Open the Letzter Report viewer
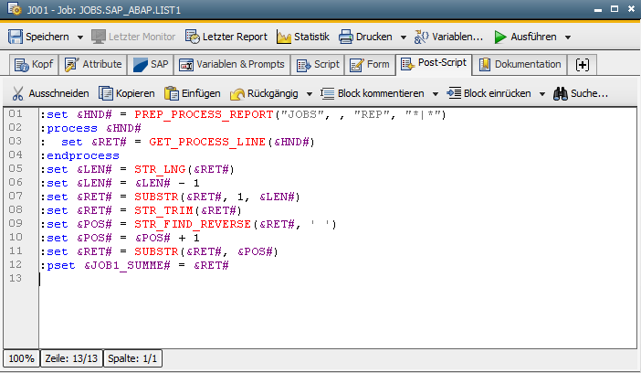This screenshot has height=373, width=641. click(226, 37)
